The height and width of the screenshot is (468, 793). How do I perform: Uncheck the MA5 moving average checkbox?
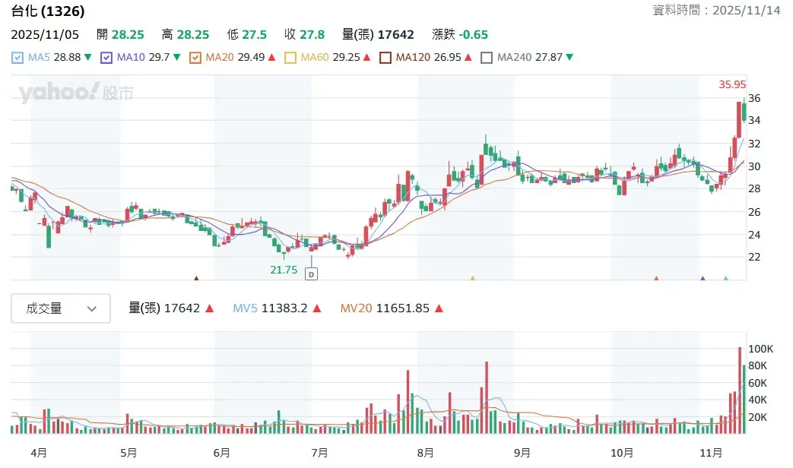17,57
